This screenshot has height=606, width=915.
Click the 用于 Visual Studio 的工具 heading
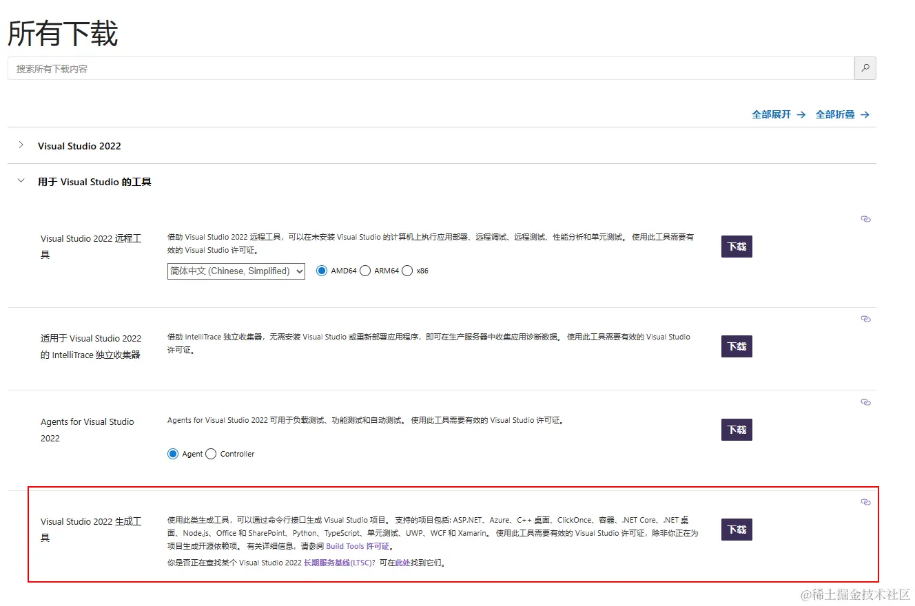pyautogui.click(x=94, y=182)
